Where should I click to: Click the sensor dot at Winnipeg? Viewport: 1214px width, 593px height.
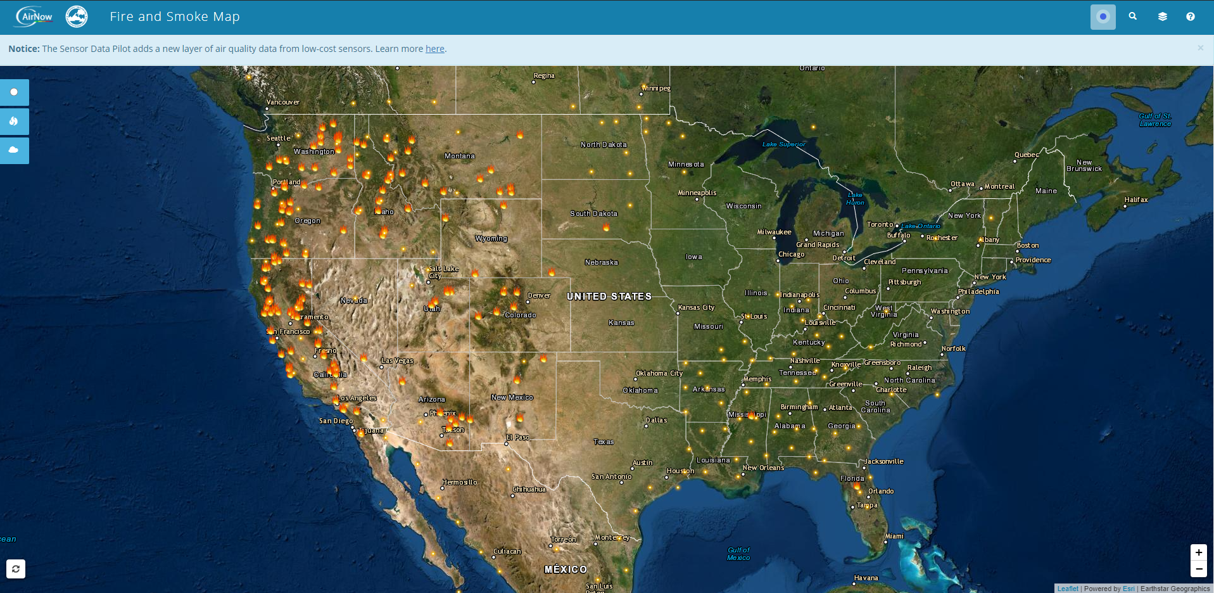click(x=643, y=88)
